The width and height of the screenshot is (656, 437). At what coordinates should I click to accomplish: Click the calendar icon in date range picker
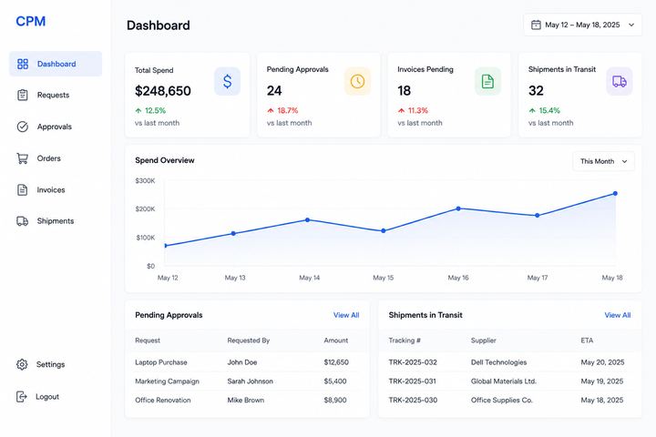[x=536, y=25]
